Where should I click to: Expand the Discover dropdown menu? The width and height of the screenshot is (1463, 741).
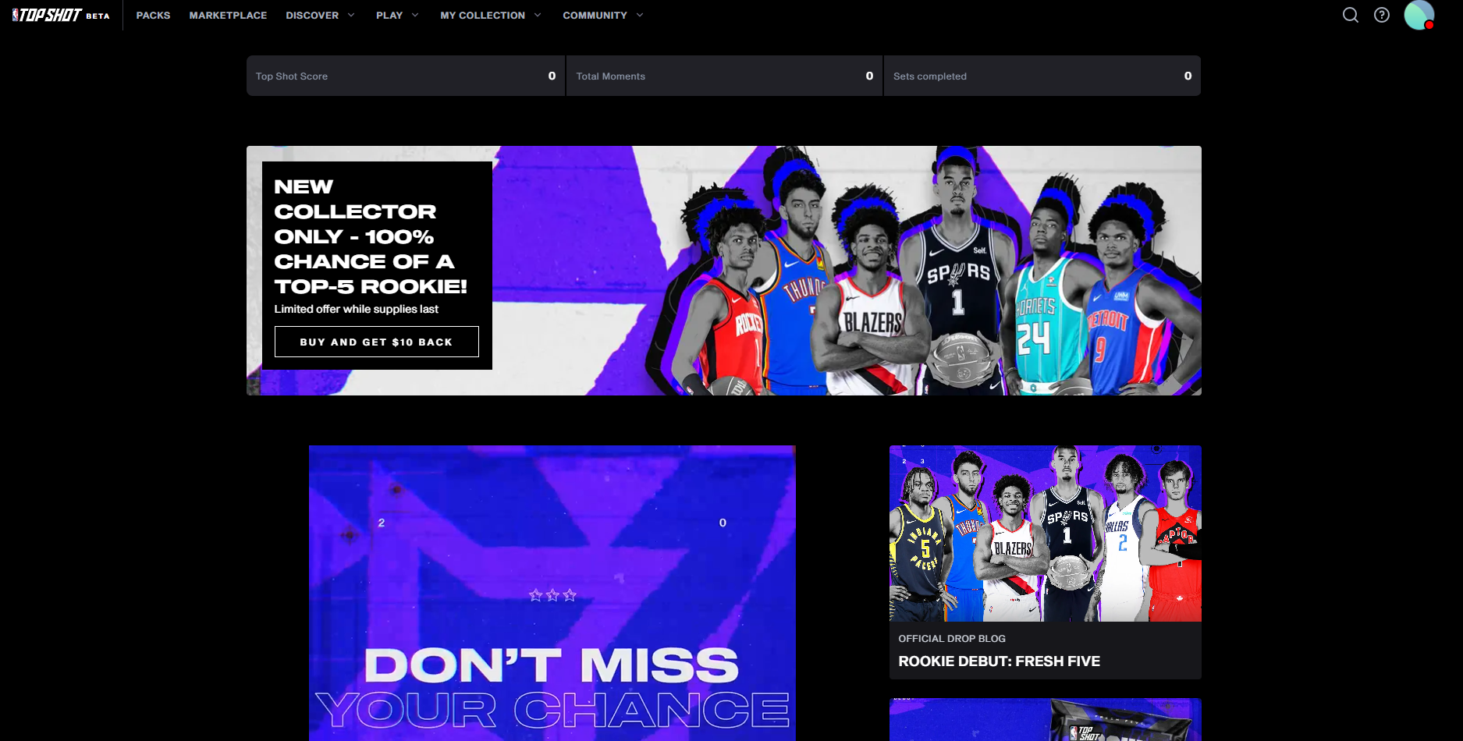pyautogui.click(x=320, y=15)
